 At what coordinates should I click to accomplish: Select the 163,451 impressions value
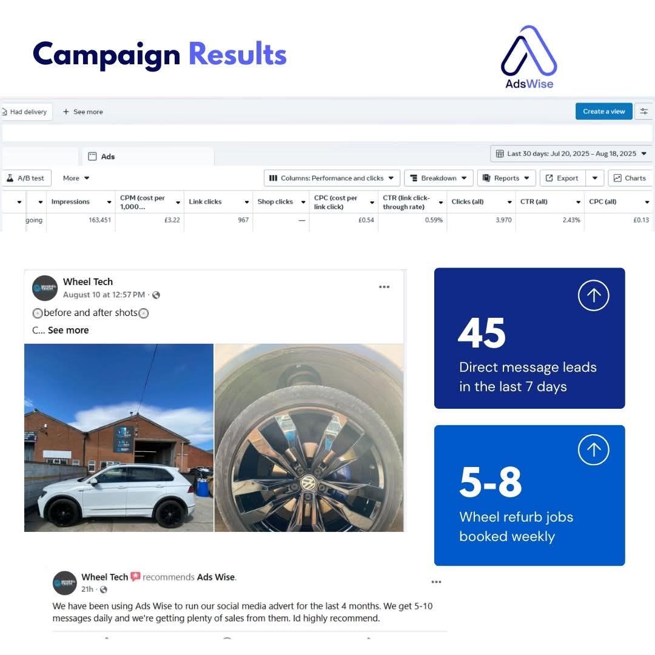[x=100, y=220]
